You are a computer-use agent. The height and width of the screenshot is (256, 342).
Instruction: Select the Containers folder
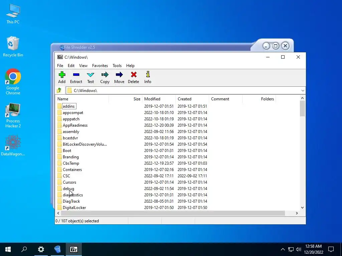click(72, 170)
